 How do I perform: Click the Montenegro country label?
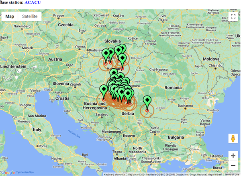(x=111, y=132)
